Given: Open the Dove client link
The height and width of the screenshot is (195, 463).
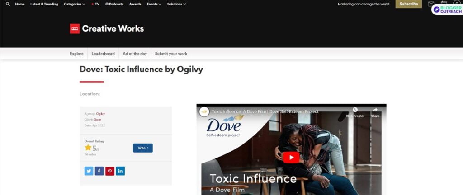Looking at the screenshot, I should pyautogui.click(x=98, y=120).
